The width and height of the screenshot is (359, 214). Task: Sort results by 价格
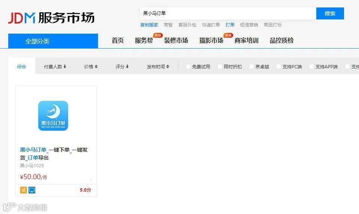(x=91, y=67)
